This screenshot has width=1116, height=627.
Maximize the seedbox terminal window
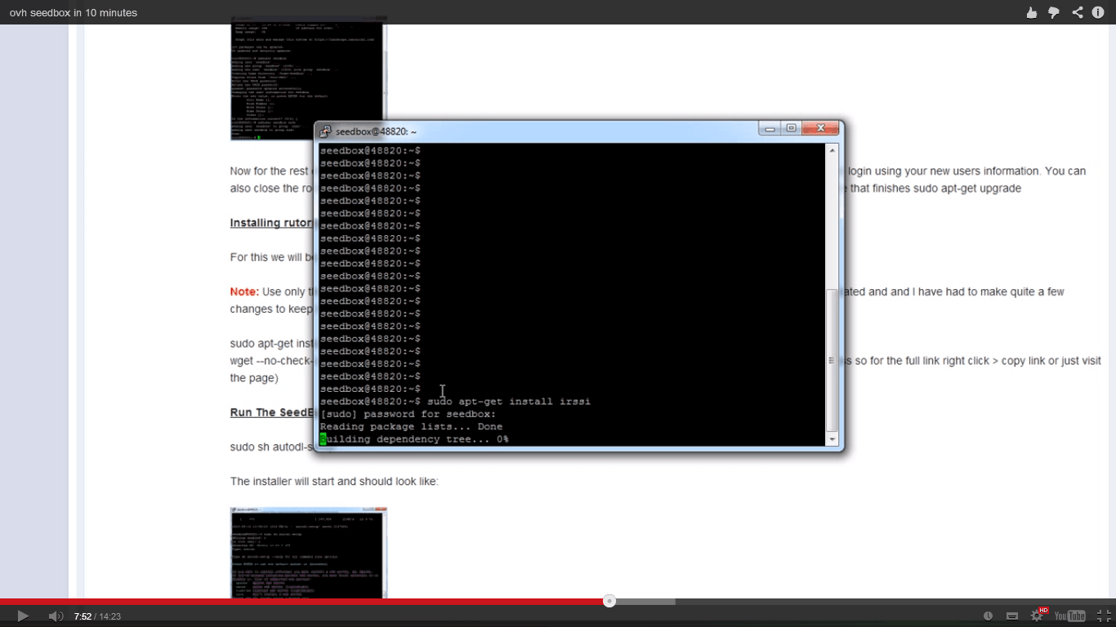791,129
